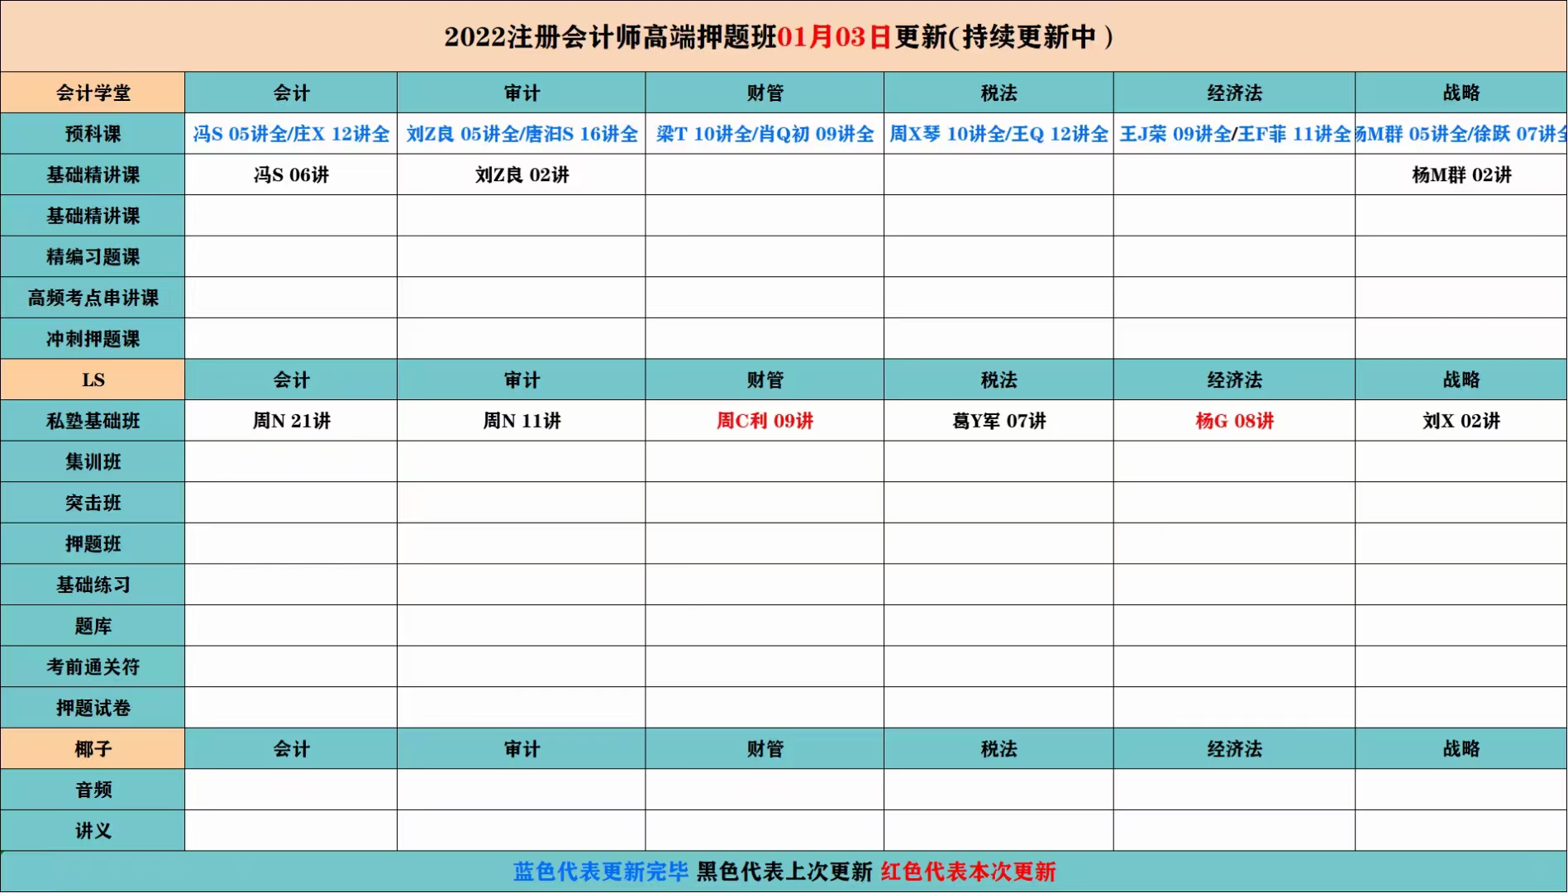Screen dimensions: 1568x893
Task: Select the 冯S 05讲全/庄X 12讲全 cell
Action: click(x=291, y=134)
